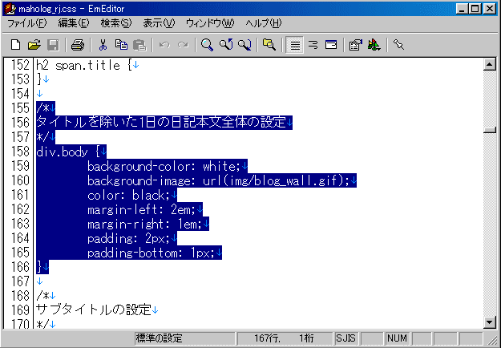Place cursor on 'h2 span.title {' line
The width and height of the screenshot is (501, 348).
(x=83, y=65)
